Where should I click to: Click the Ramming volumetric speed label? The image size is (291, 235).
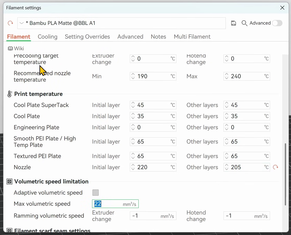[x=49, y=216]
